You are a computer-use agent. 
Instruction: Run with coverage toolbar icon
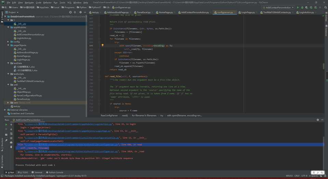click(x=307, y=7)
